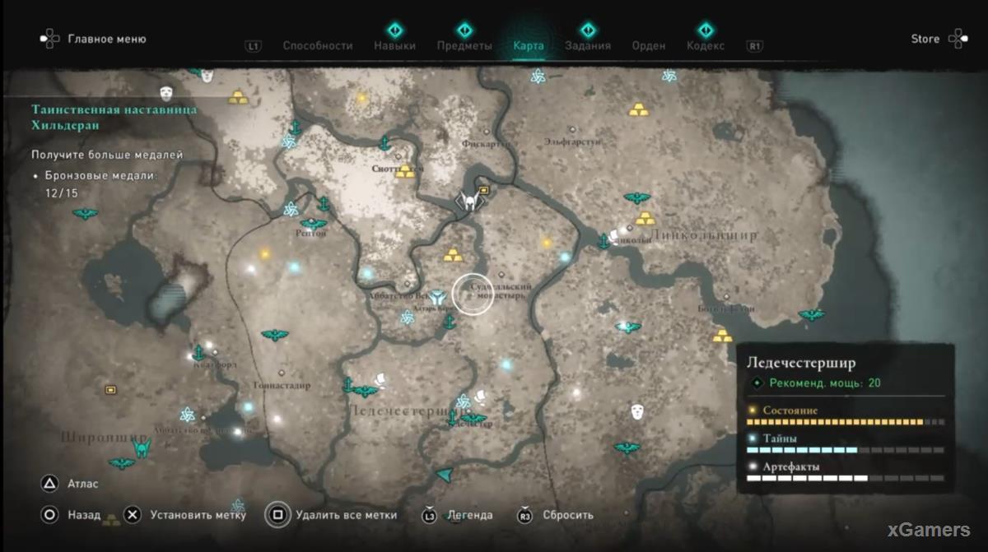Select anchor harbor icon at Квагфорд

(x=198, y=352)
